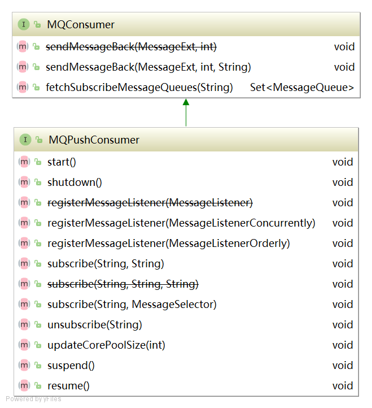Click the method icon next to resume()

(24, 386)
